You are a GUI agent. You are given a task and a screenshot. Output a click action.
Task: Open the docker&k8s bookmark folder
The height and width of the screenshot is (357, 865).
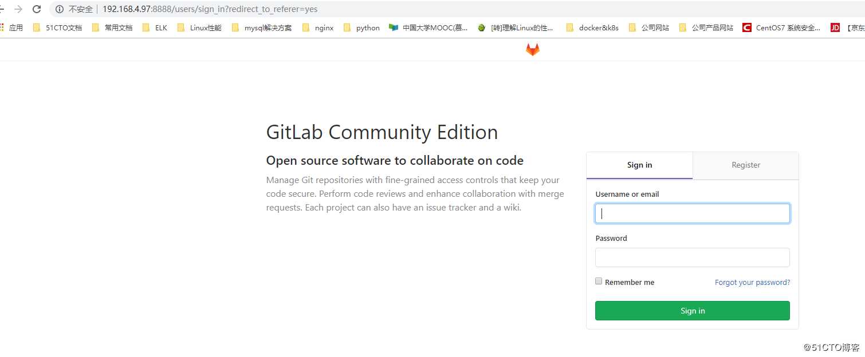pos(592,27)
